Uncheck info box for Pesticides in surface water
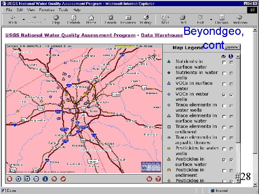Screen dimensions: 259x194 [231, 160]
